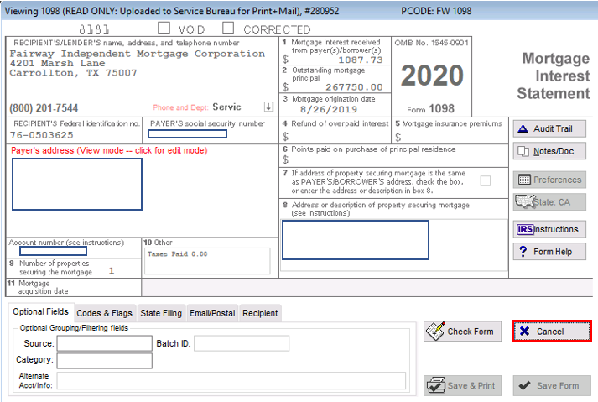
Task: Open the Recipient tab
Action: [x=260, y=313]
